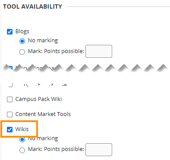Click the Wikis text label
The width and height of the screenshot is (170, 160).
22,129
